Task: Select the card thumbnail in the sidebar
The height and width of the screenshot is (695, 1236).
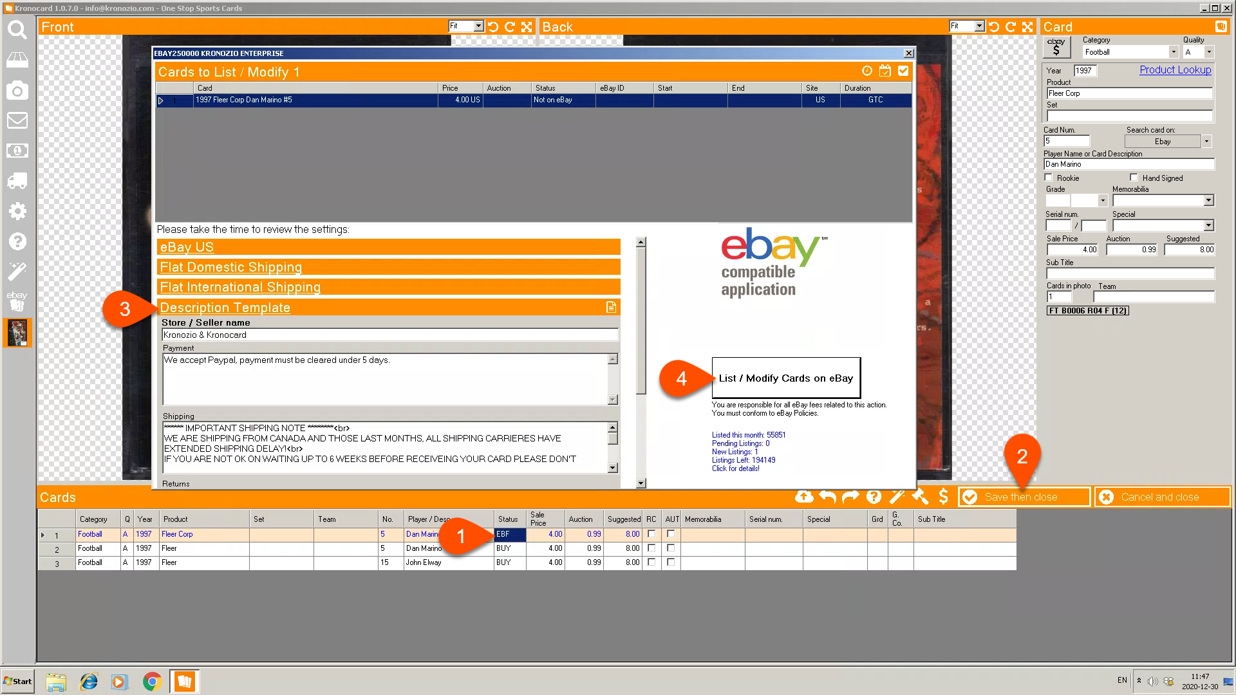Action: [x=17, y=333]
